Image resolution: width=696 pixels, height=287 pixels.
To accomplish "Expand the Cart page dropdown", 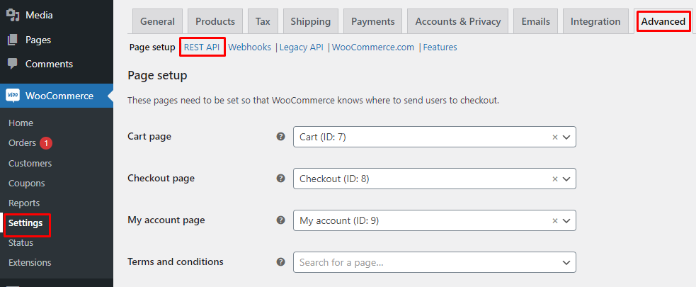I will click(x=566, y=137).
